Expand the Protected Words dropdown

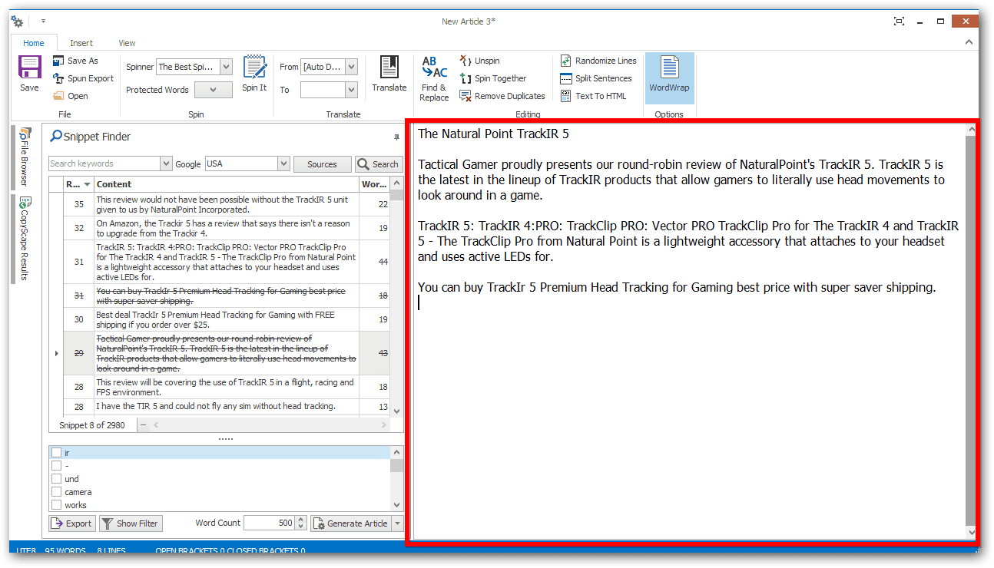click(214, 90)
